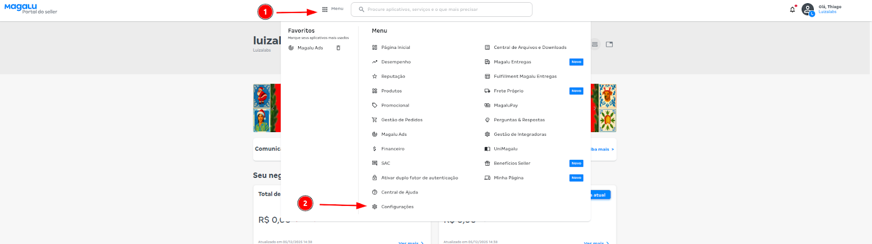Viewport: 872px width, 244px height.
Task: Open Gestão de Pedidos menu item
Action: click(402, 120)
